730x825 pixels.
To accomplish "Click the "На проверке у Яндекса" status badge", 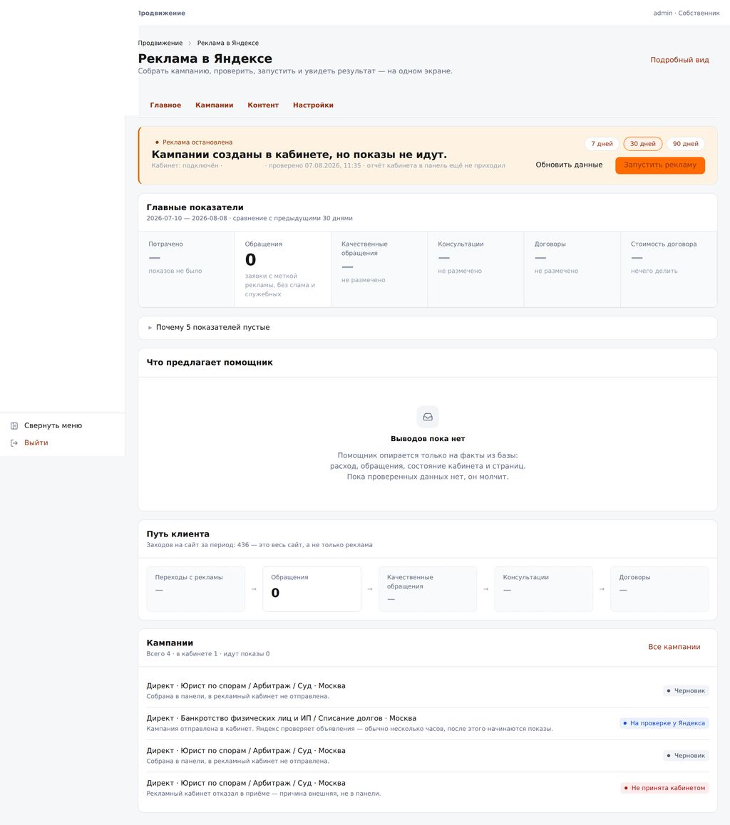I will click(664, 723).
